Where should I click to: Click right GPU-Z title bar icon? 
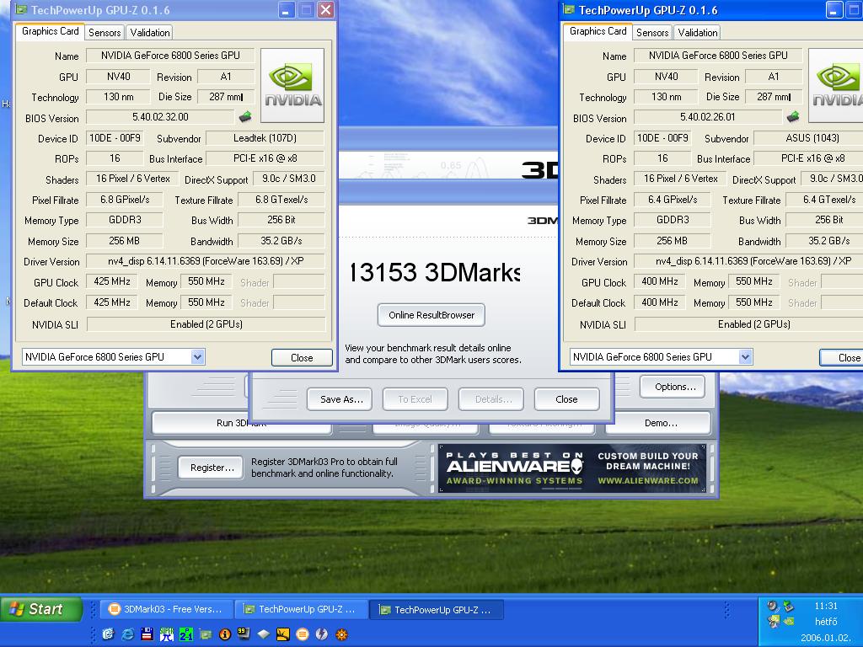tap(569, 10)
